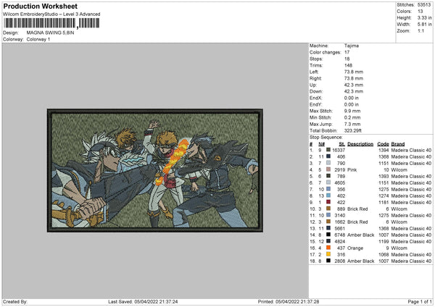
Task: Click thread code 1068 in row 17
Action: coord(384,255)
